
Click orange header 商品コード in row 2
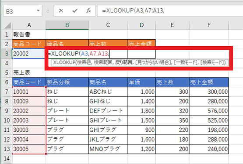pos(29,44)
